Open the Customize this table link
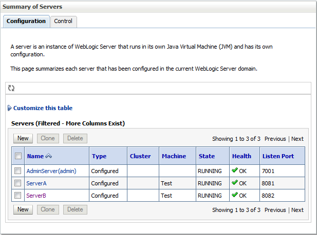 coord(43,108)
